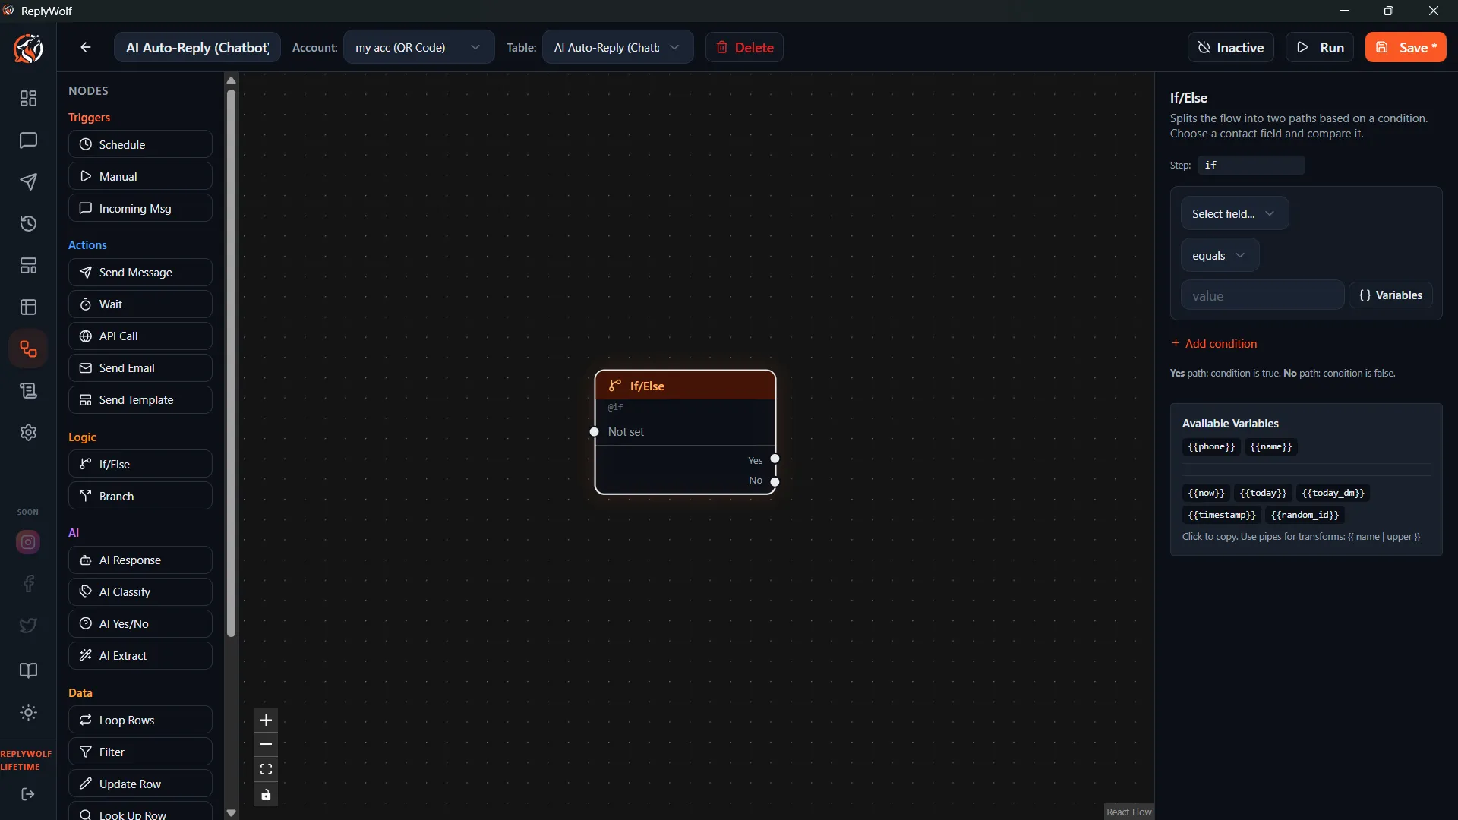Click the logout icon in sidebar
Image resolution: width=1458 pixels, height=820 pixels.
click(x=28, y=794)
